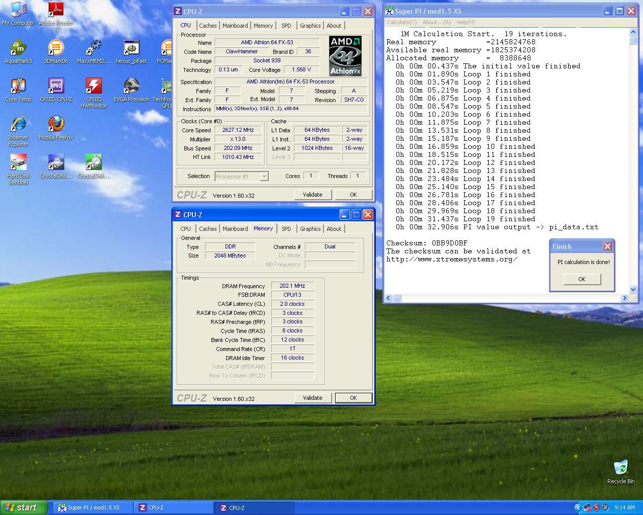Expand hidden system tray icons arrow
643x515 pixels.
[x=578, y=507]
